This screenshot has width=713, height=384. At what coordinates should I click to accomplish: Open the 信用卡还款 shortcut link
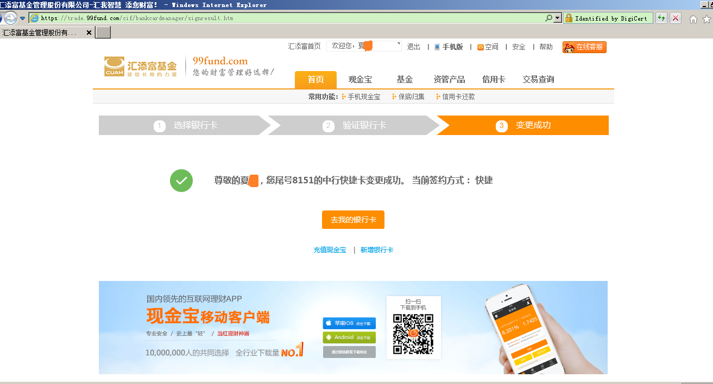coord(458,97)
